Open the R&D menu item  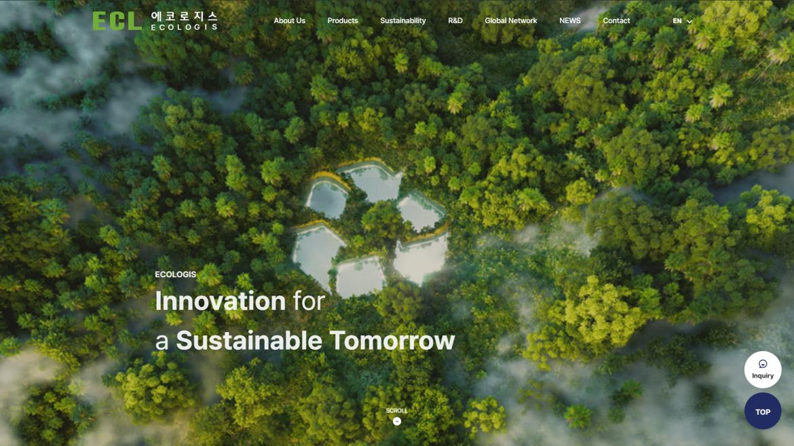tap(455, 21)
